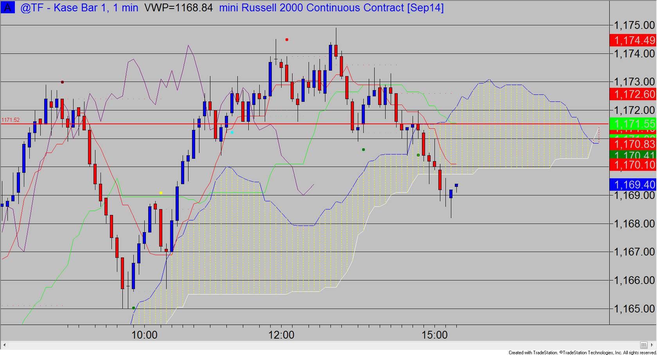Click the VWP=1168.84 value in the header

[x=178, y=8]
